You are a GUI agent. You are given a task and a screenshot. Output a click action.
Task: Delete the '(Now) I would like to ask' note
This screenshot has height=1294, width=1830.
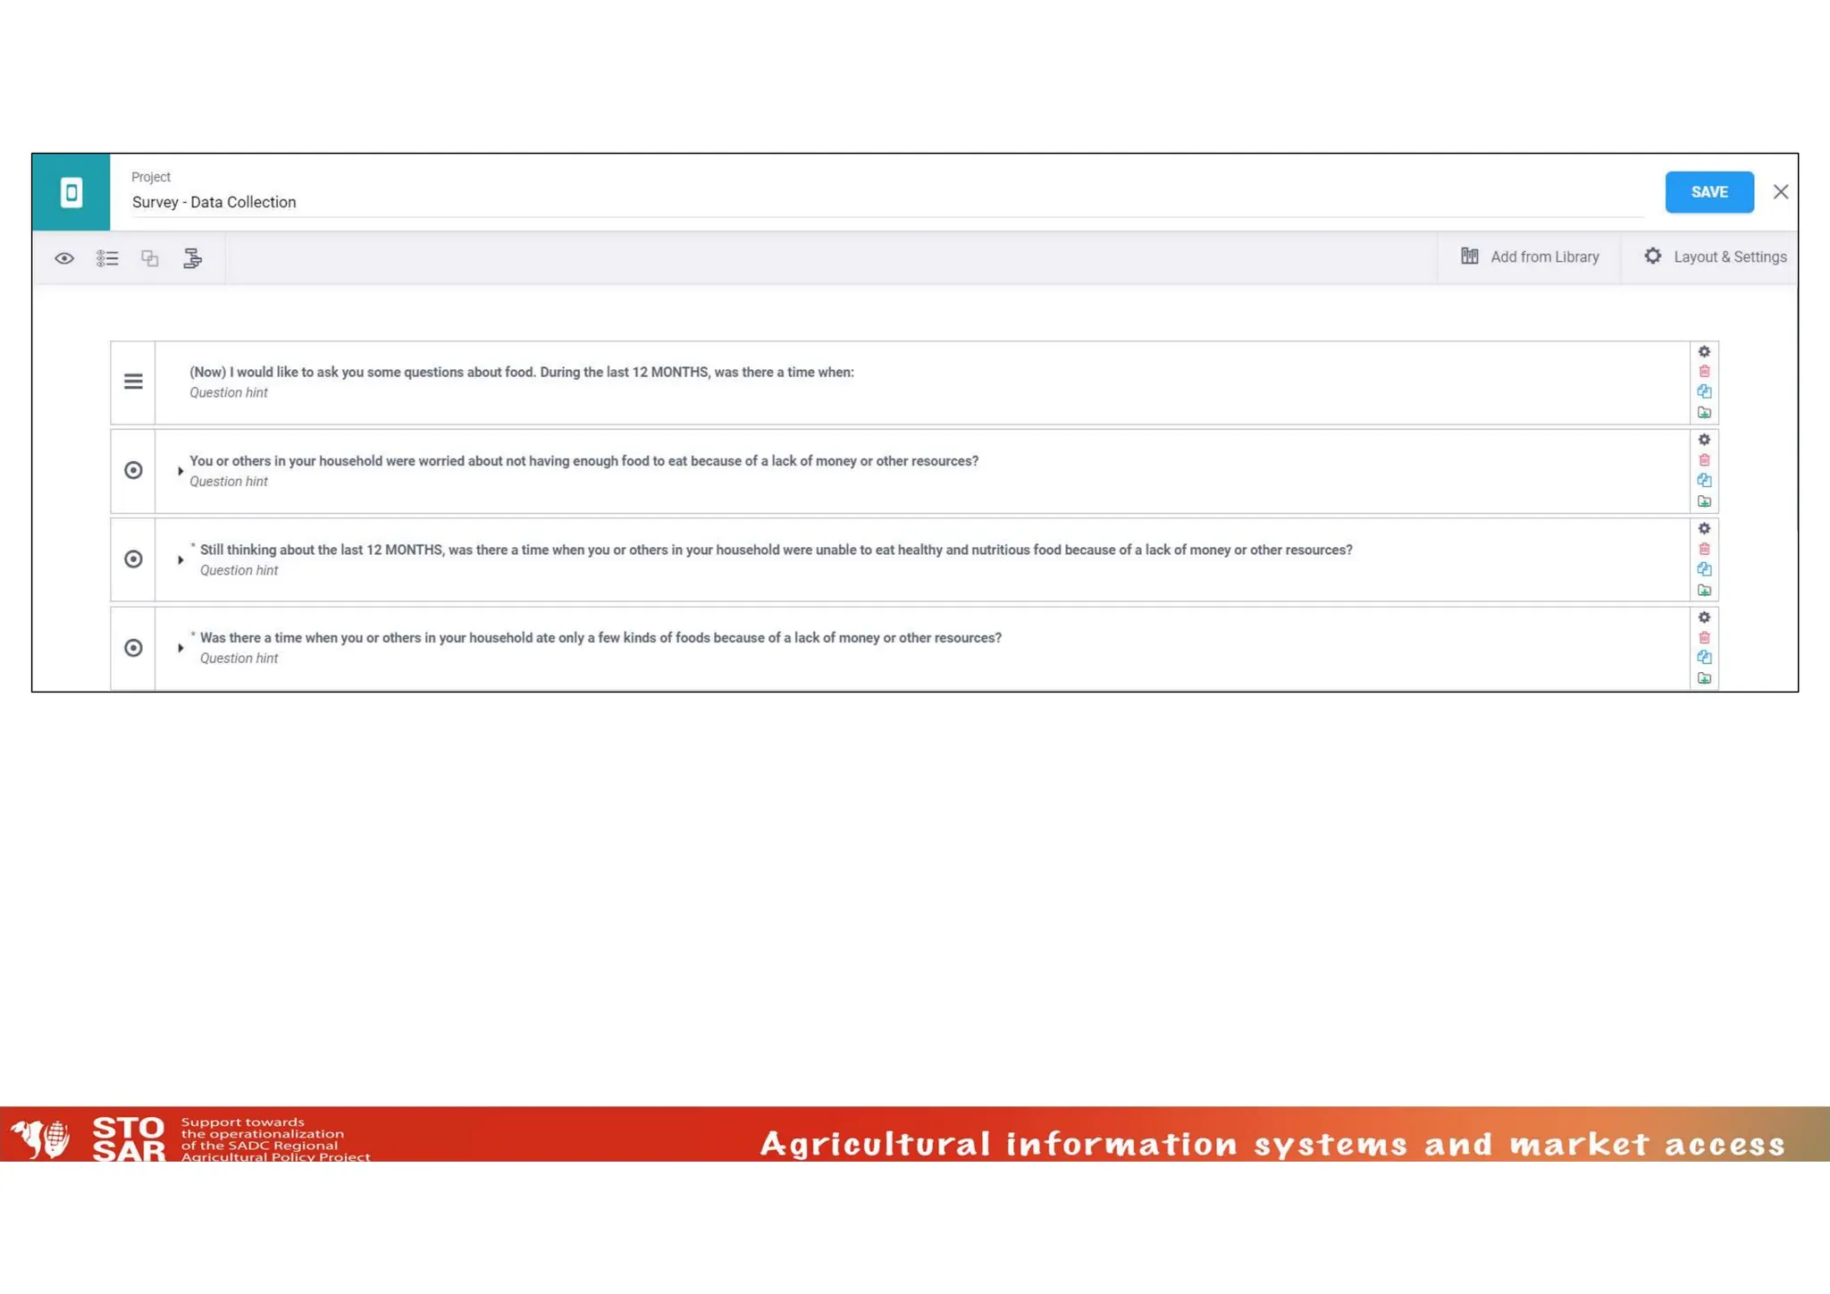tap(1704, 372)
